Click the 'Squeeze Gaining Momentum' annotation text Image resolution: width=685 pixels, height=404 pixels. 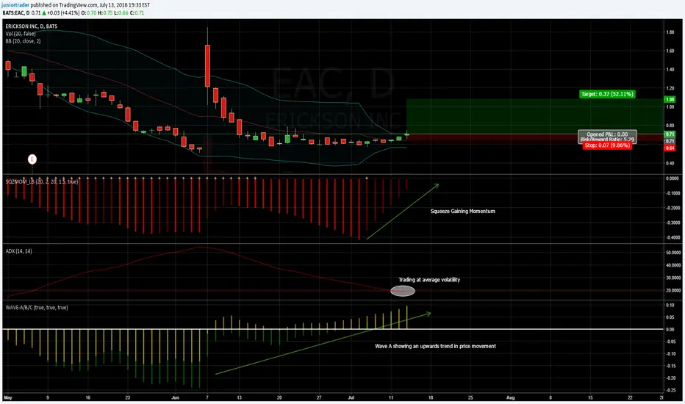coord(462,211)
